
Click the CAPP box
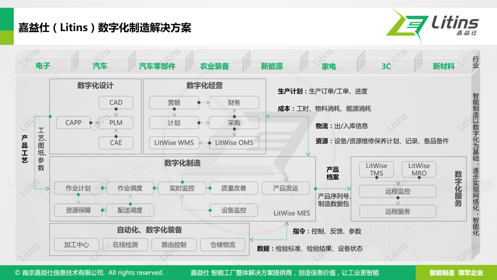pyautogui.click(x=73, y=123)
